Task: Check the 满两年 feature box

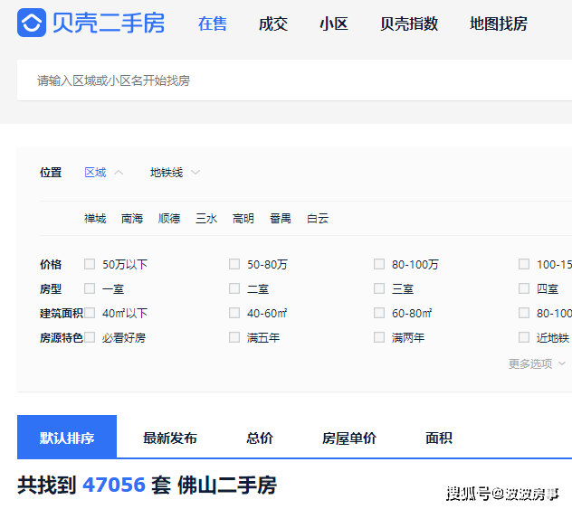Action: [379, 337]
